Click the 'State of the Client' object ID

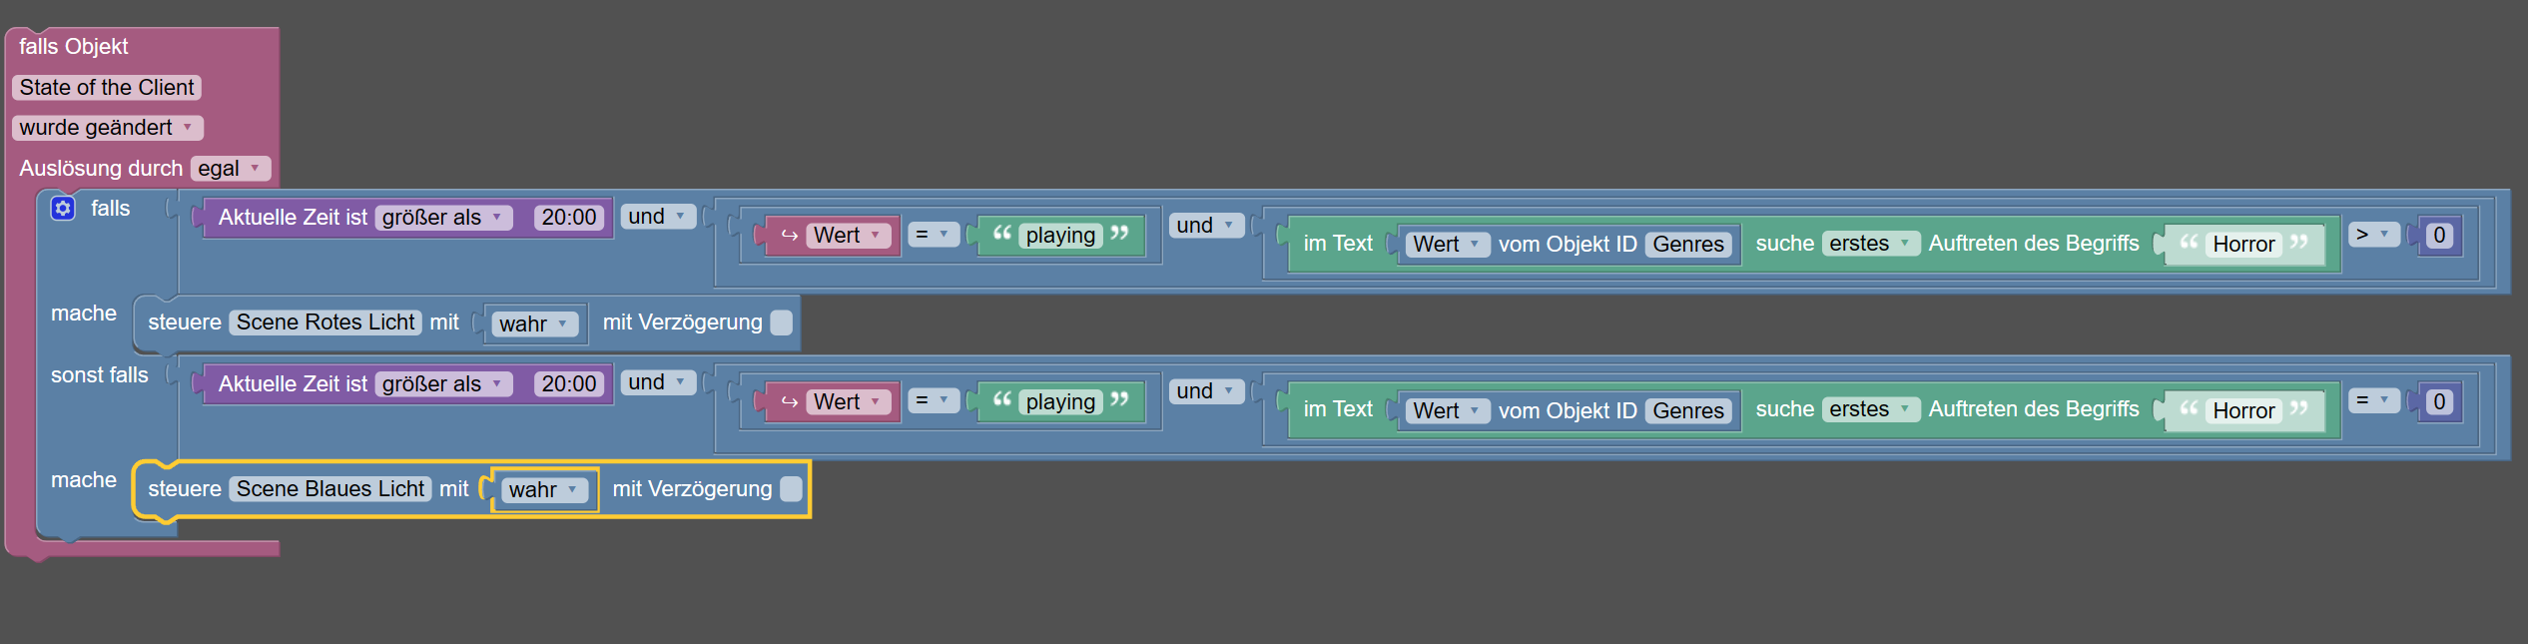[x=107, y=88]
